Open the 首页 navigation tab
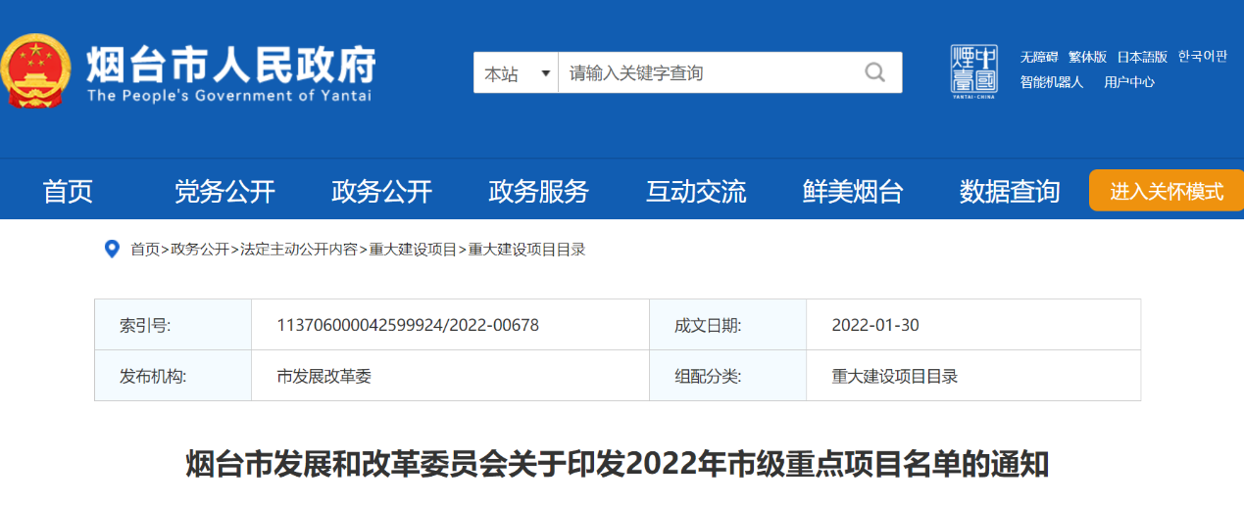The width and height of the screenshot is (1244, 505). click(x=68, y=192)
